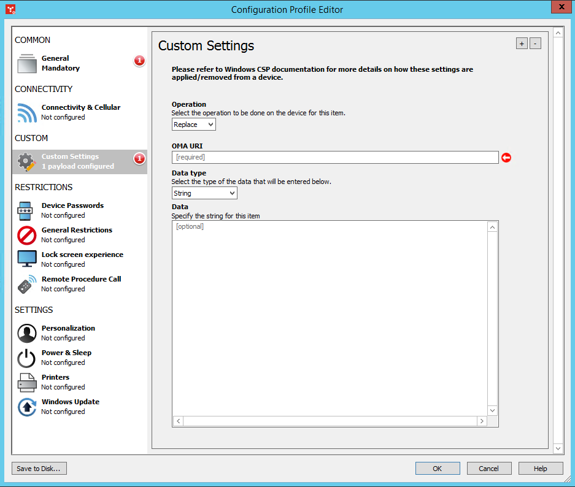Click the General Restrictions prohibited icon

tap(27, 235)
